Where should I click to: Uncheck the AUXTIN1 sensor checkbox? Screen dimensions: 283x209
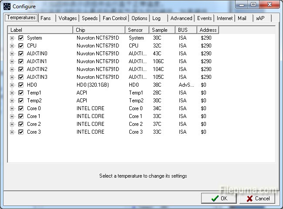pos(21,61)
